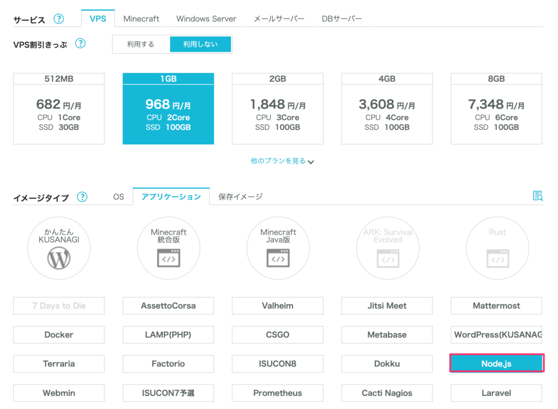
Task: Select the WordPress(KUSANAGI) application button
Action: click(x=496, y=335)
